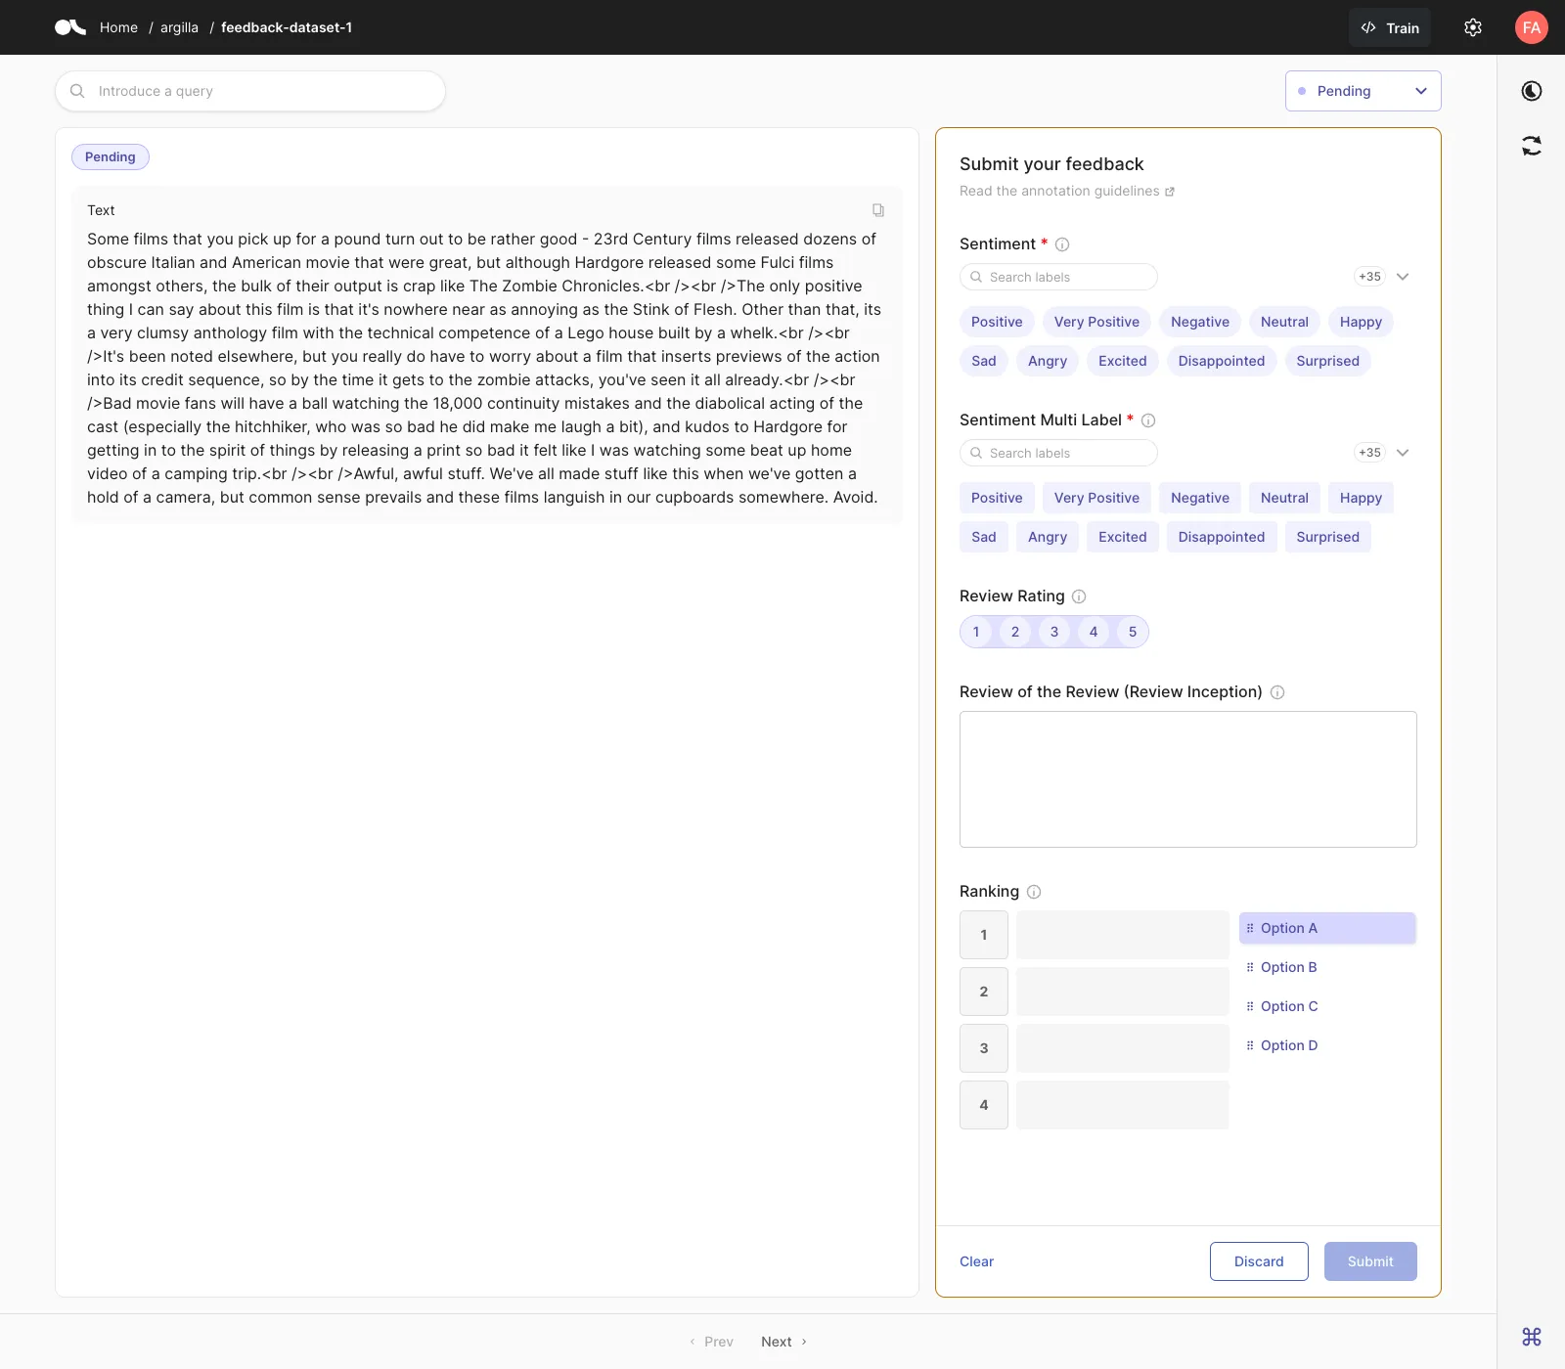Show info tooltip for Ranking question

click(1034, 892)
